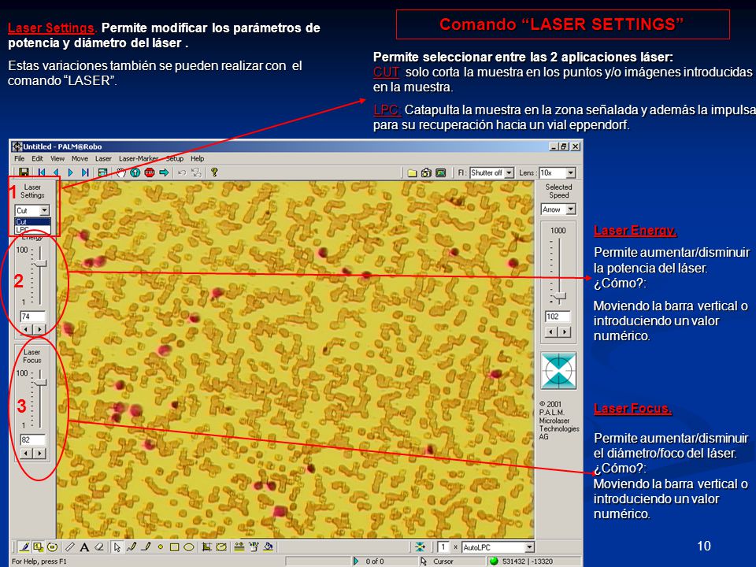Click the large laser target crosshair button
The height and width of the screenshot is (567, 756).
click(x=558, y=370)
